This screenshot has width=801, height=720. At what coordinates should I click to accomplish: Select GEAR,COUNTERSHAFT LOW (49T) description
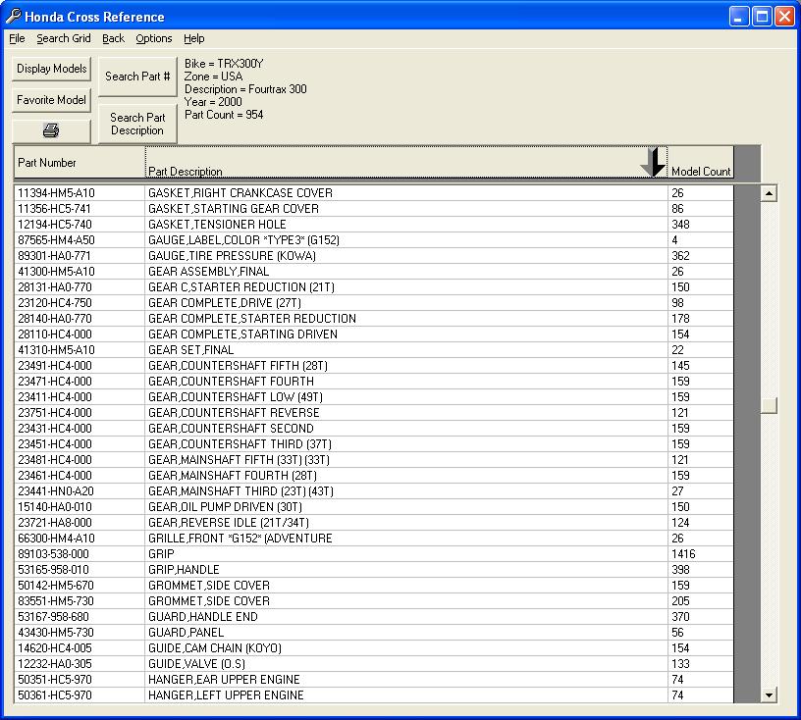406,397
